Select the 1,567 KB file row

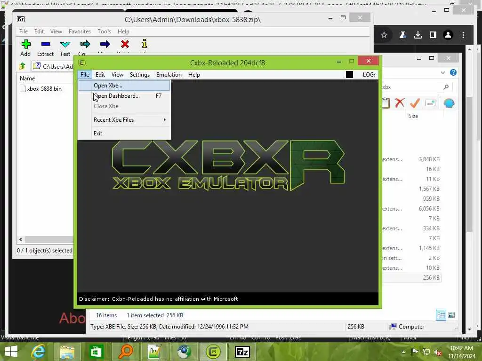point(411,189)
